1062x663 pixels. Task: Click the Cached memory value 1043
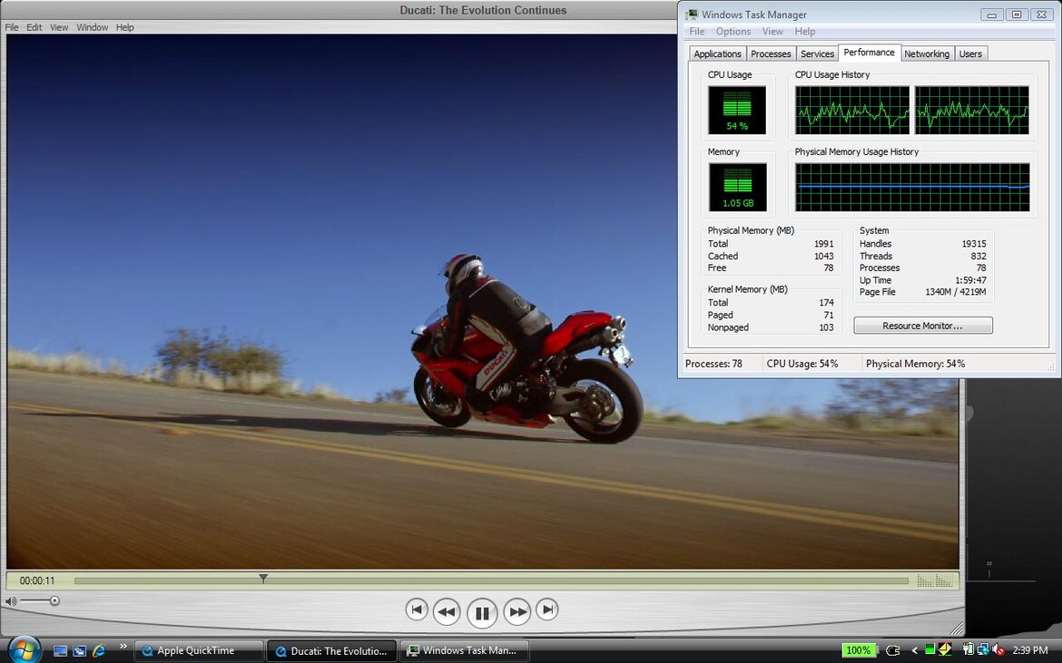point(823,257)
